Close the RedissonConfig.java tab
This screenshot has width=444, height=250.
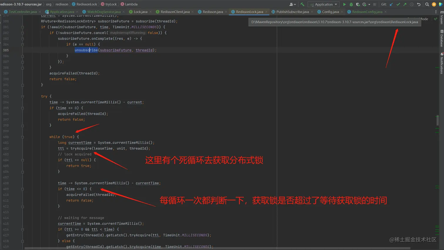[x=385, y=12]
